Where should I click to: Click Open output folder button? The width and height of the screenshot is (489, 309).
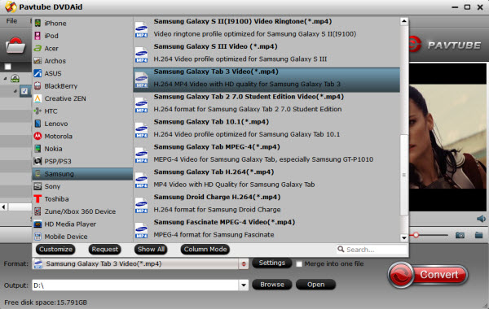pyautogui.click(x=315, y=285)
